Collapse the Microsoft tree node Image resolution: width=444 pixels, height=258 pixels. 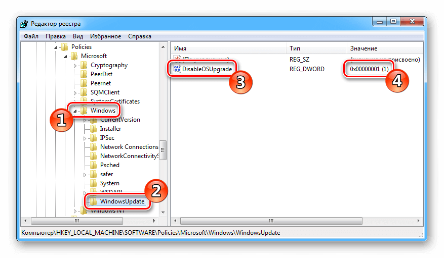65,57
